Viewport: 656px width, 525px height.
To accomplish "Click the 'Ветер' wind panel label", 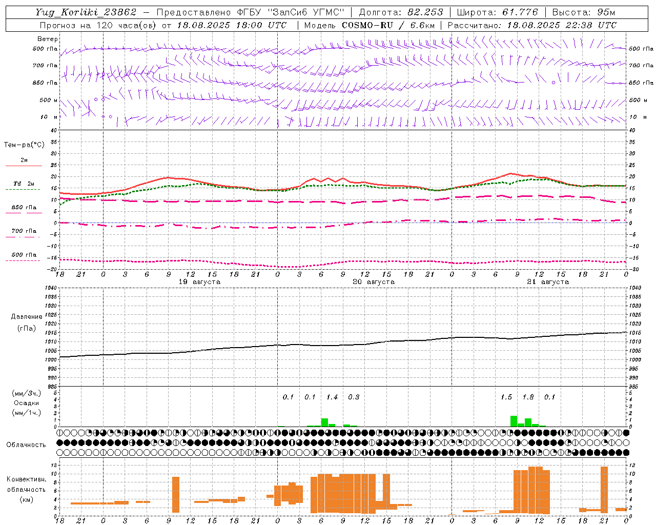I will (48, 39).
